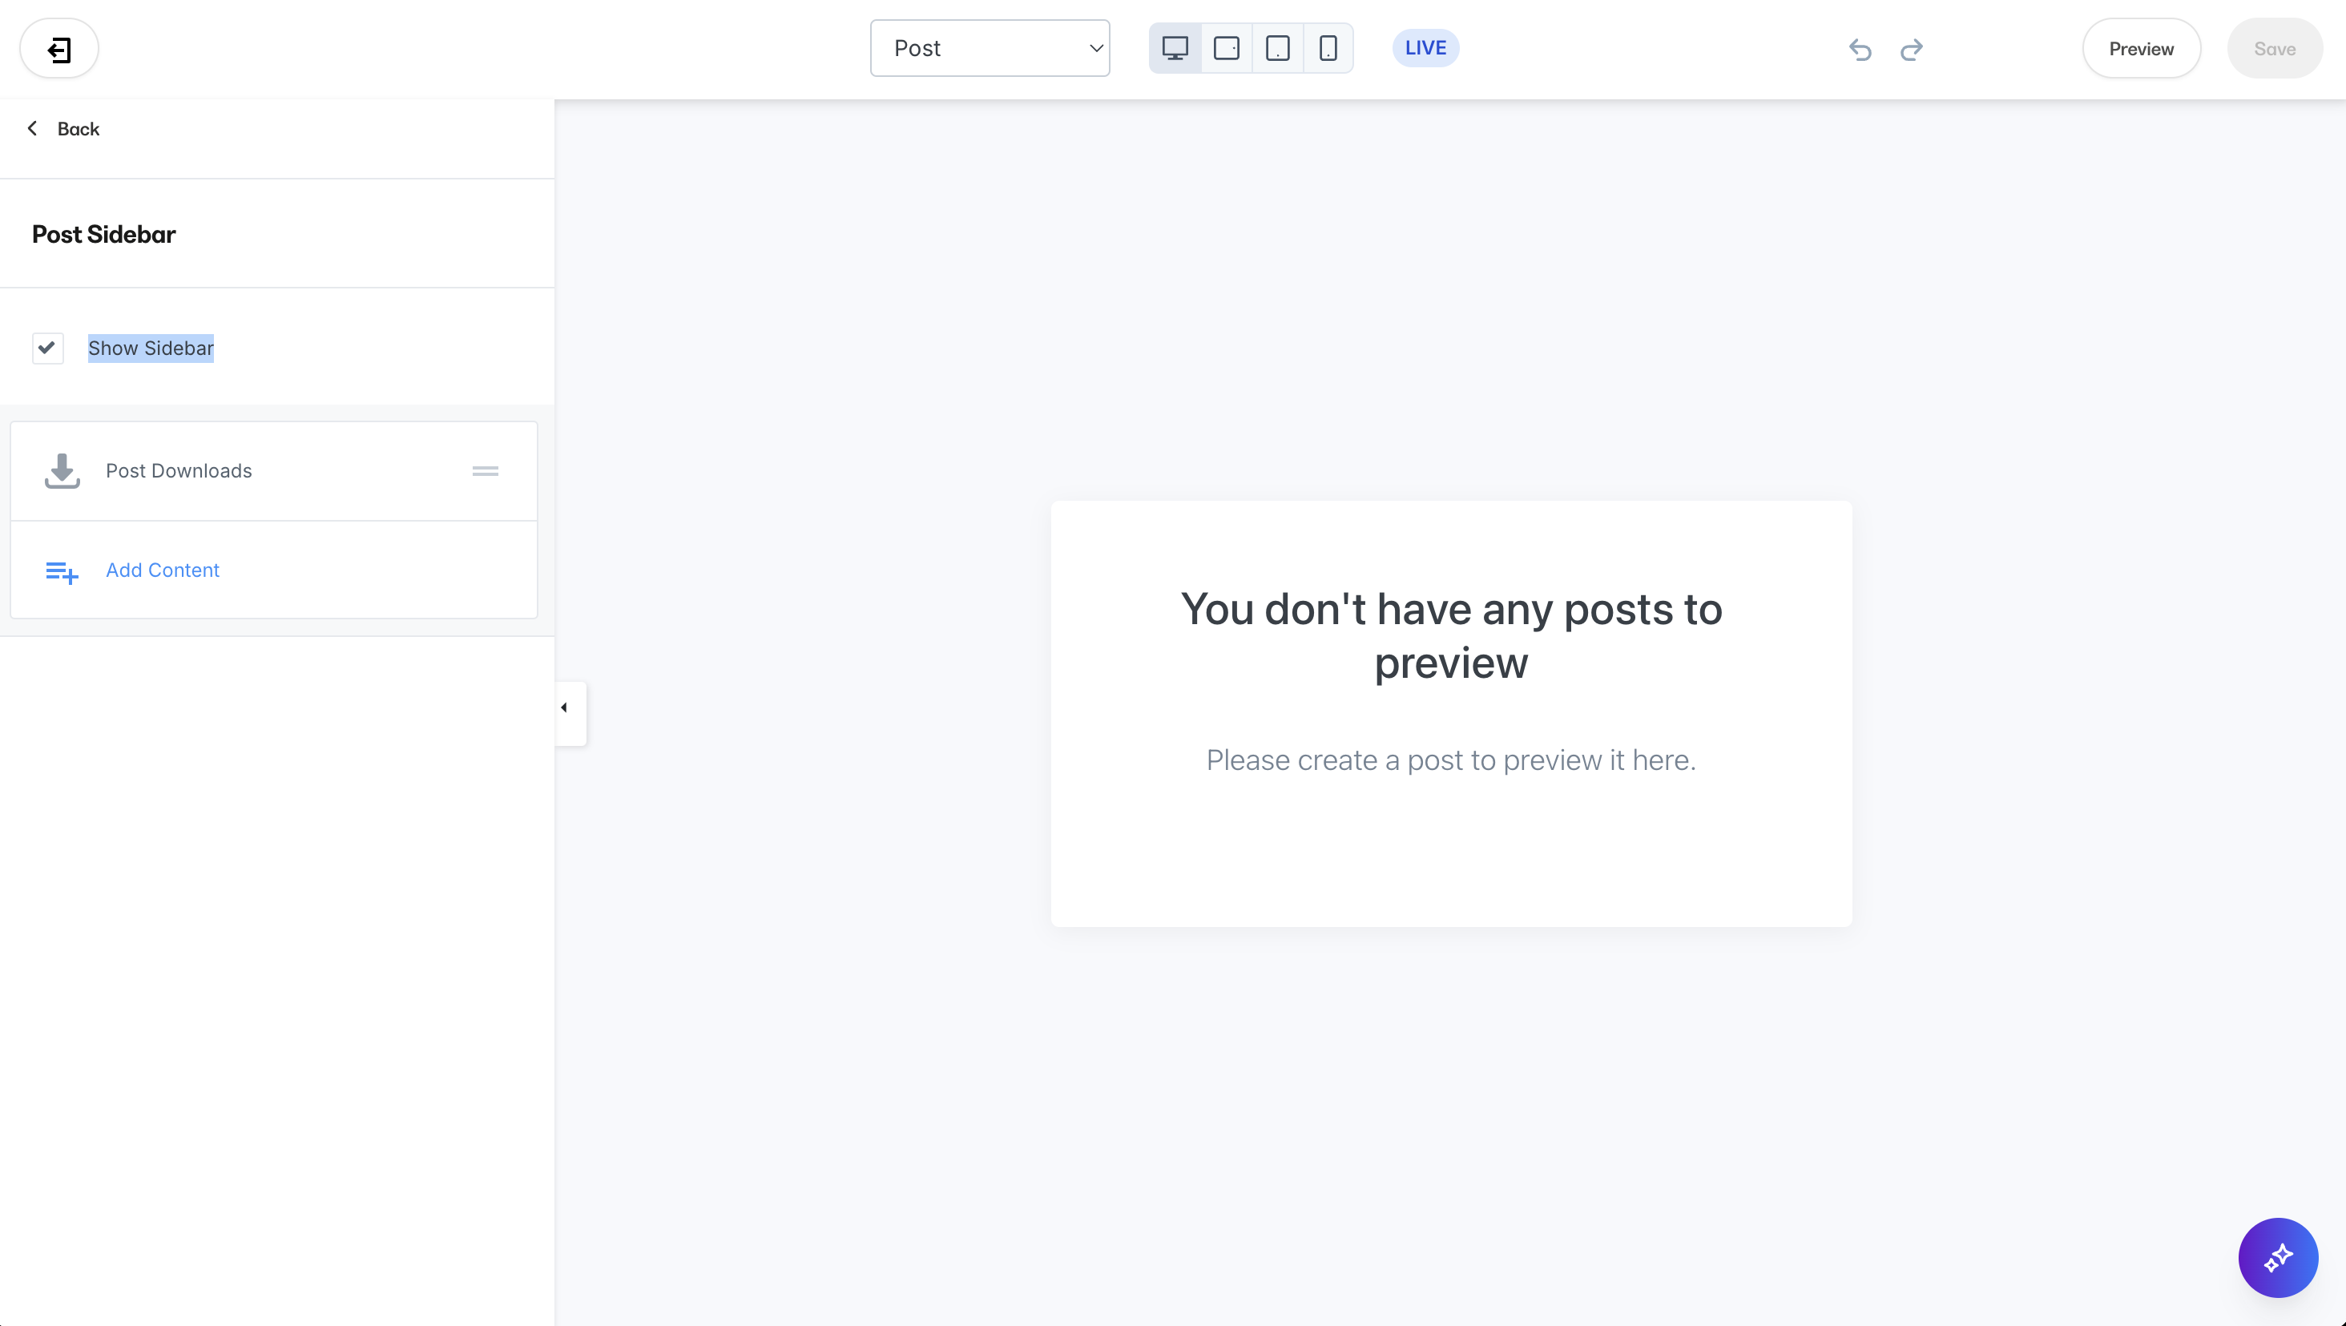Switch to portrait tablet preview

coord(1277,48)
